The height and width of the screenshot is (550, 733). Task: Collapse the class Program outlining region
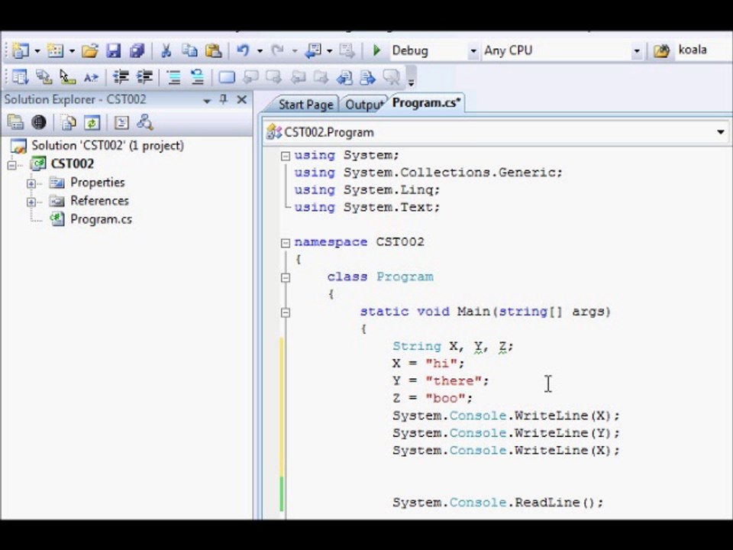point(286,278)
